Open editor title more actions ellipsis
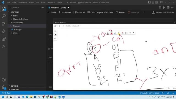176x99 pixels. (172, 7)
